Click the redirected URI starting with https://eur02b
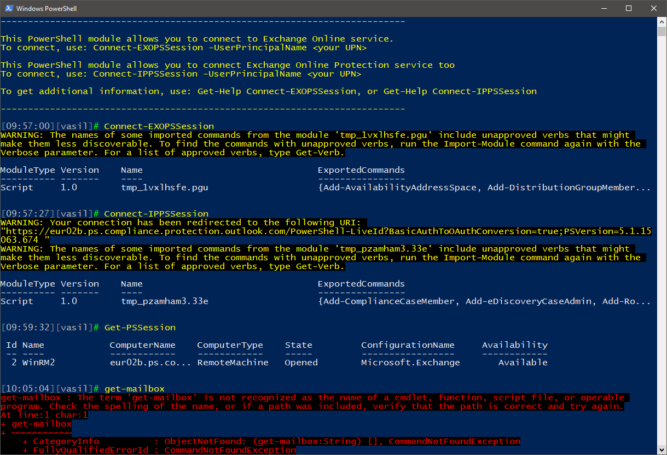Screen dimensions: 667x455 (326, 236)
